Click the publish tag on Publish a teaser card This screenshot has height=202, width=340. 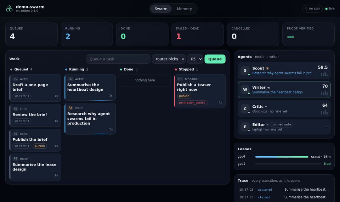[184, 96]
